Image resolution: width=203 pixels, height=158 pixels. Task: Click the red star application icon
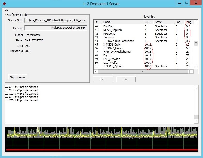[4, 3]
